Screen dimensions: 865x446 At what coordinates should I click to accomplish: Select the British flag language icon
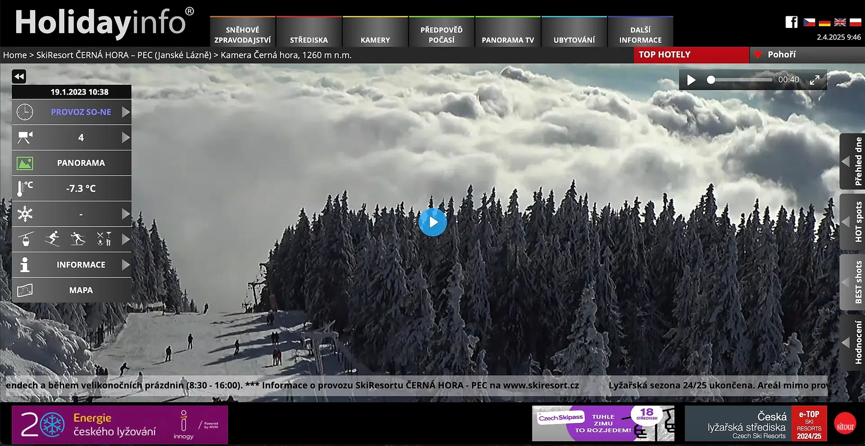pos(840,22)
